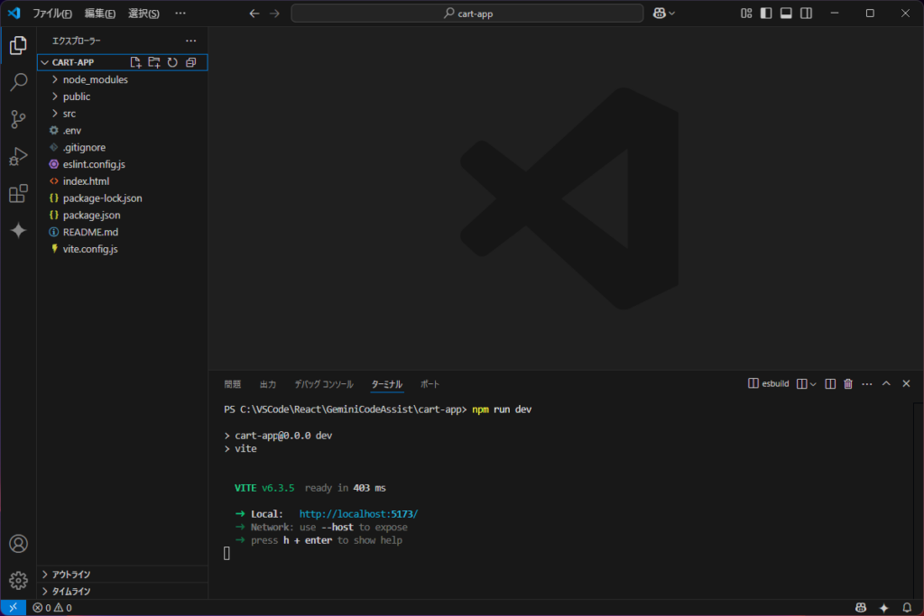Open notifications bell in status bar
924x616 pixels.
tap(907, 608)
